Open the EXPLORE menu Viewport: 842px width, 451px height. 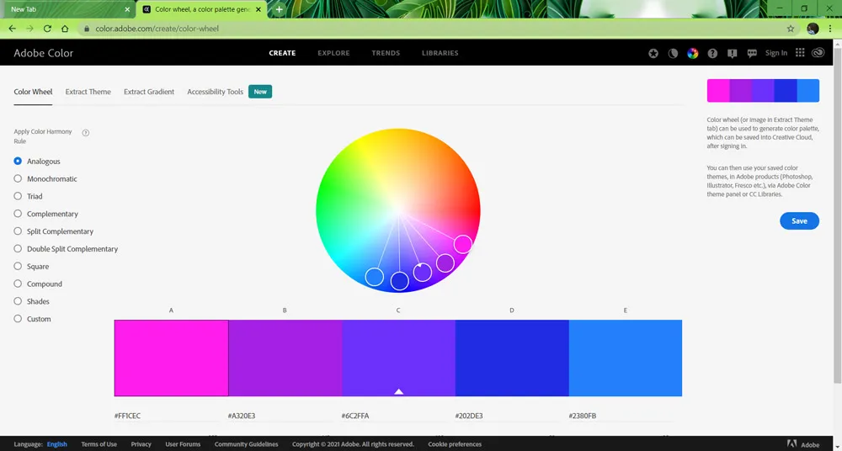point(333,53)
